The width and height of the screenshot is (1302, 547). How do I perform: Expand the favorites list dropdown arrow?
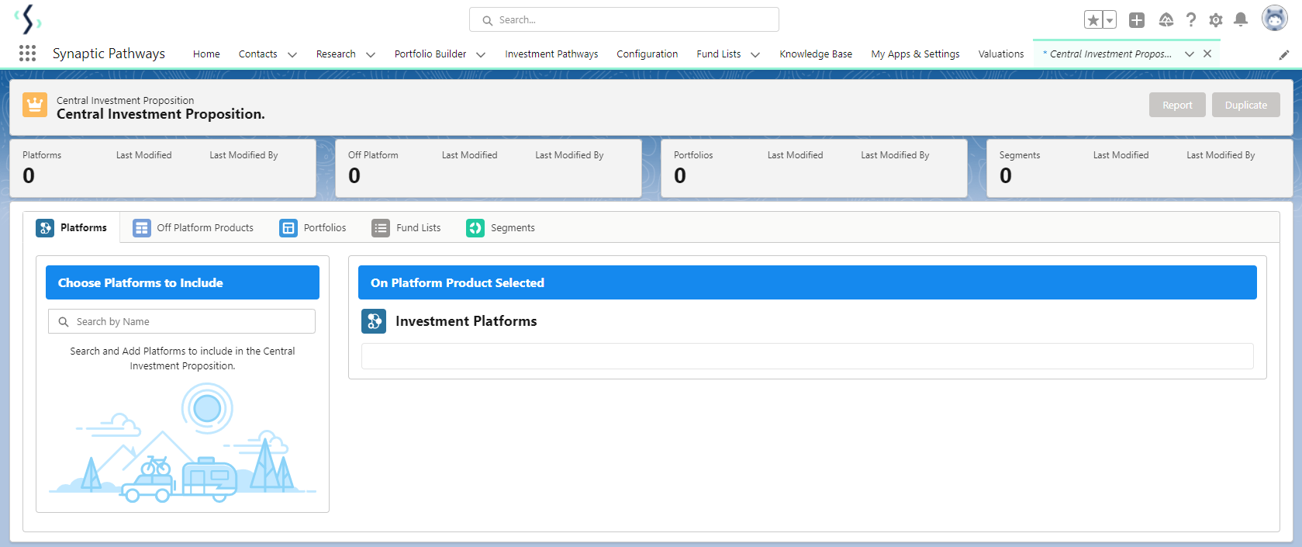[1110, 20]
